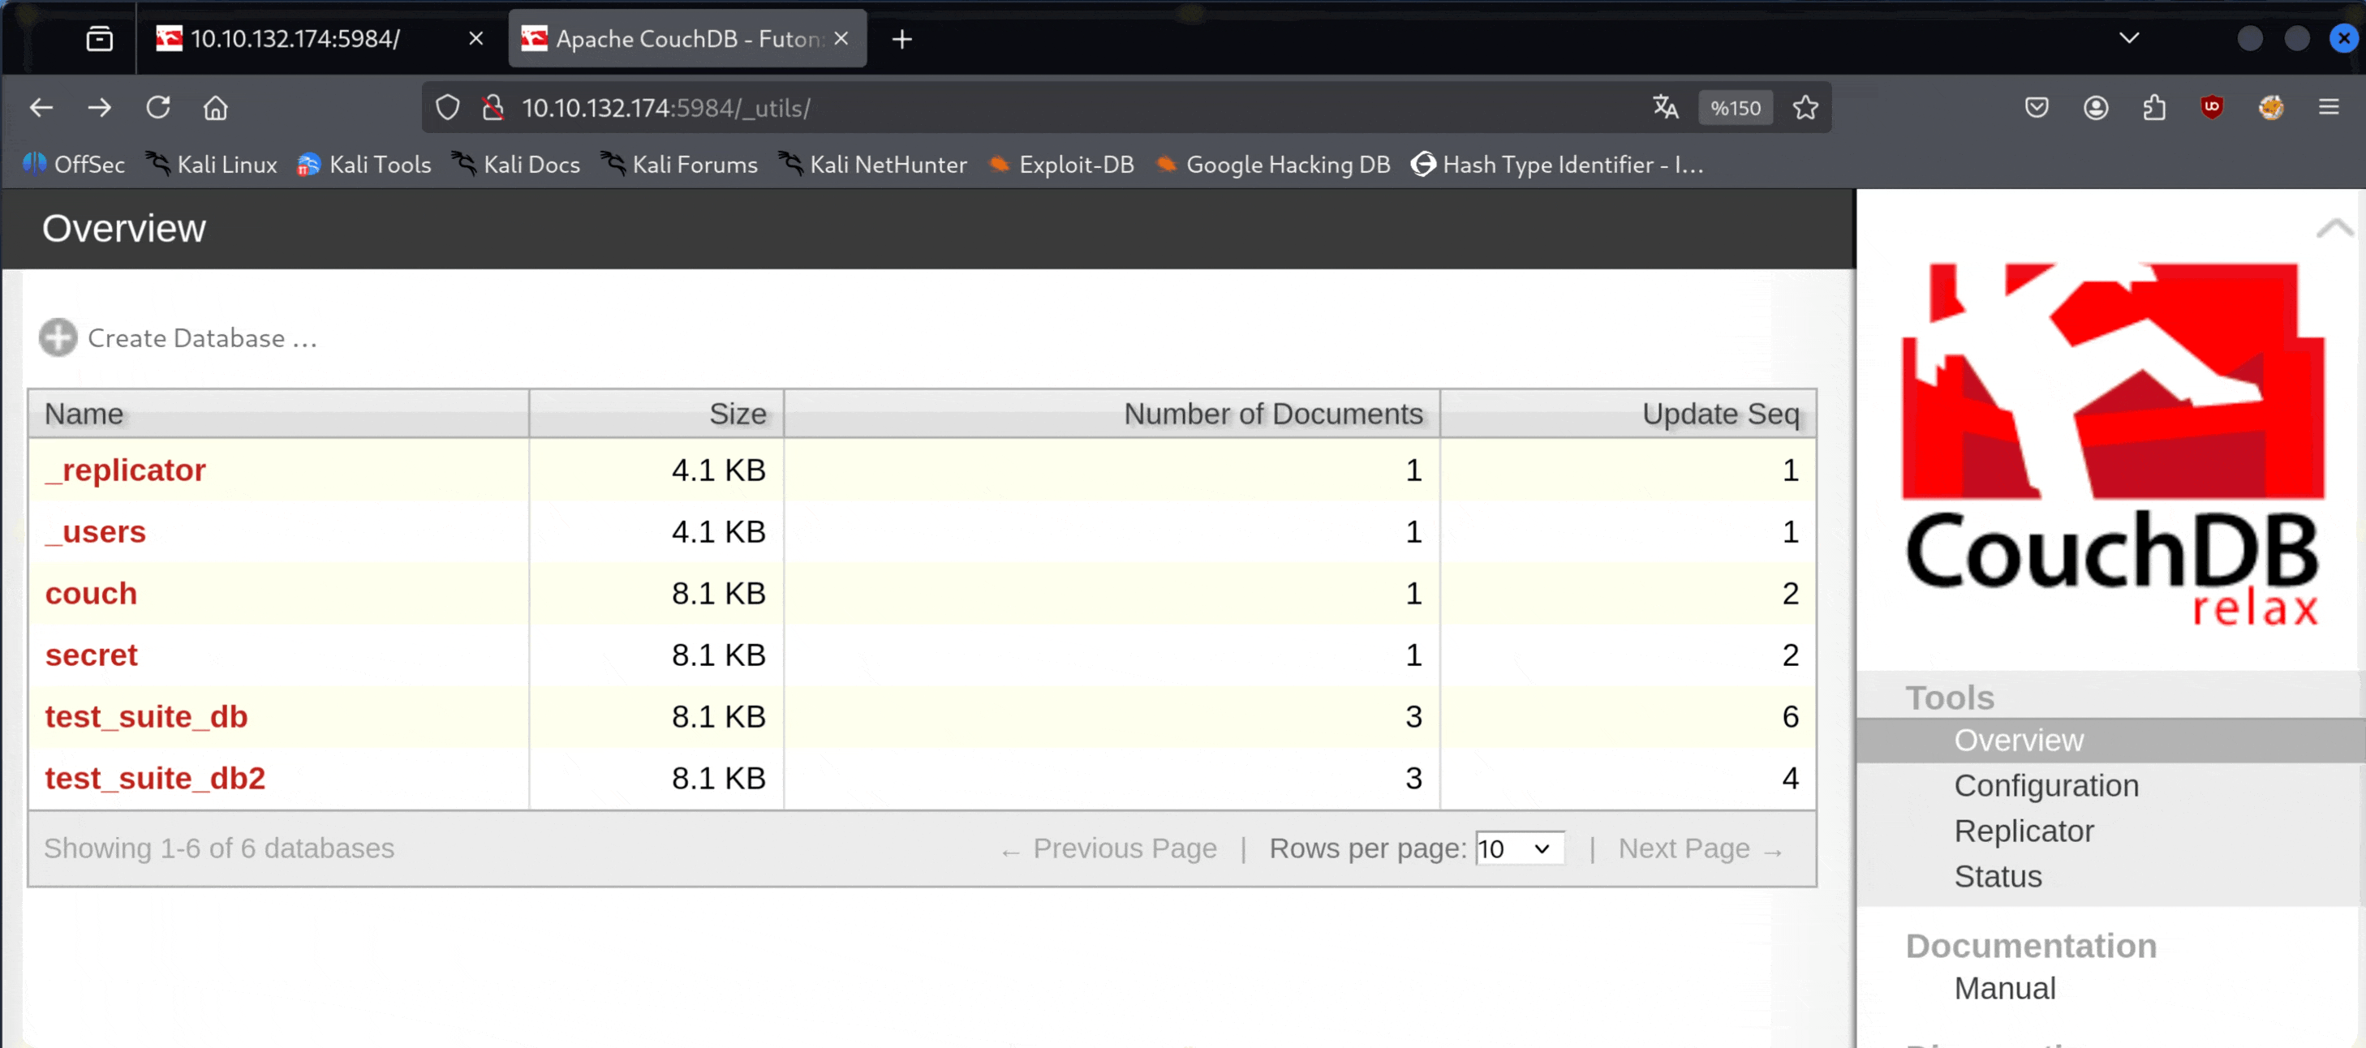The image size is (2366, 1048).
Task: Open Rows per page dropdown
Action: click(1518, 848)
